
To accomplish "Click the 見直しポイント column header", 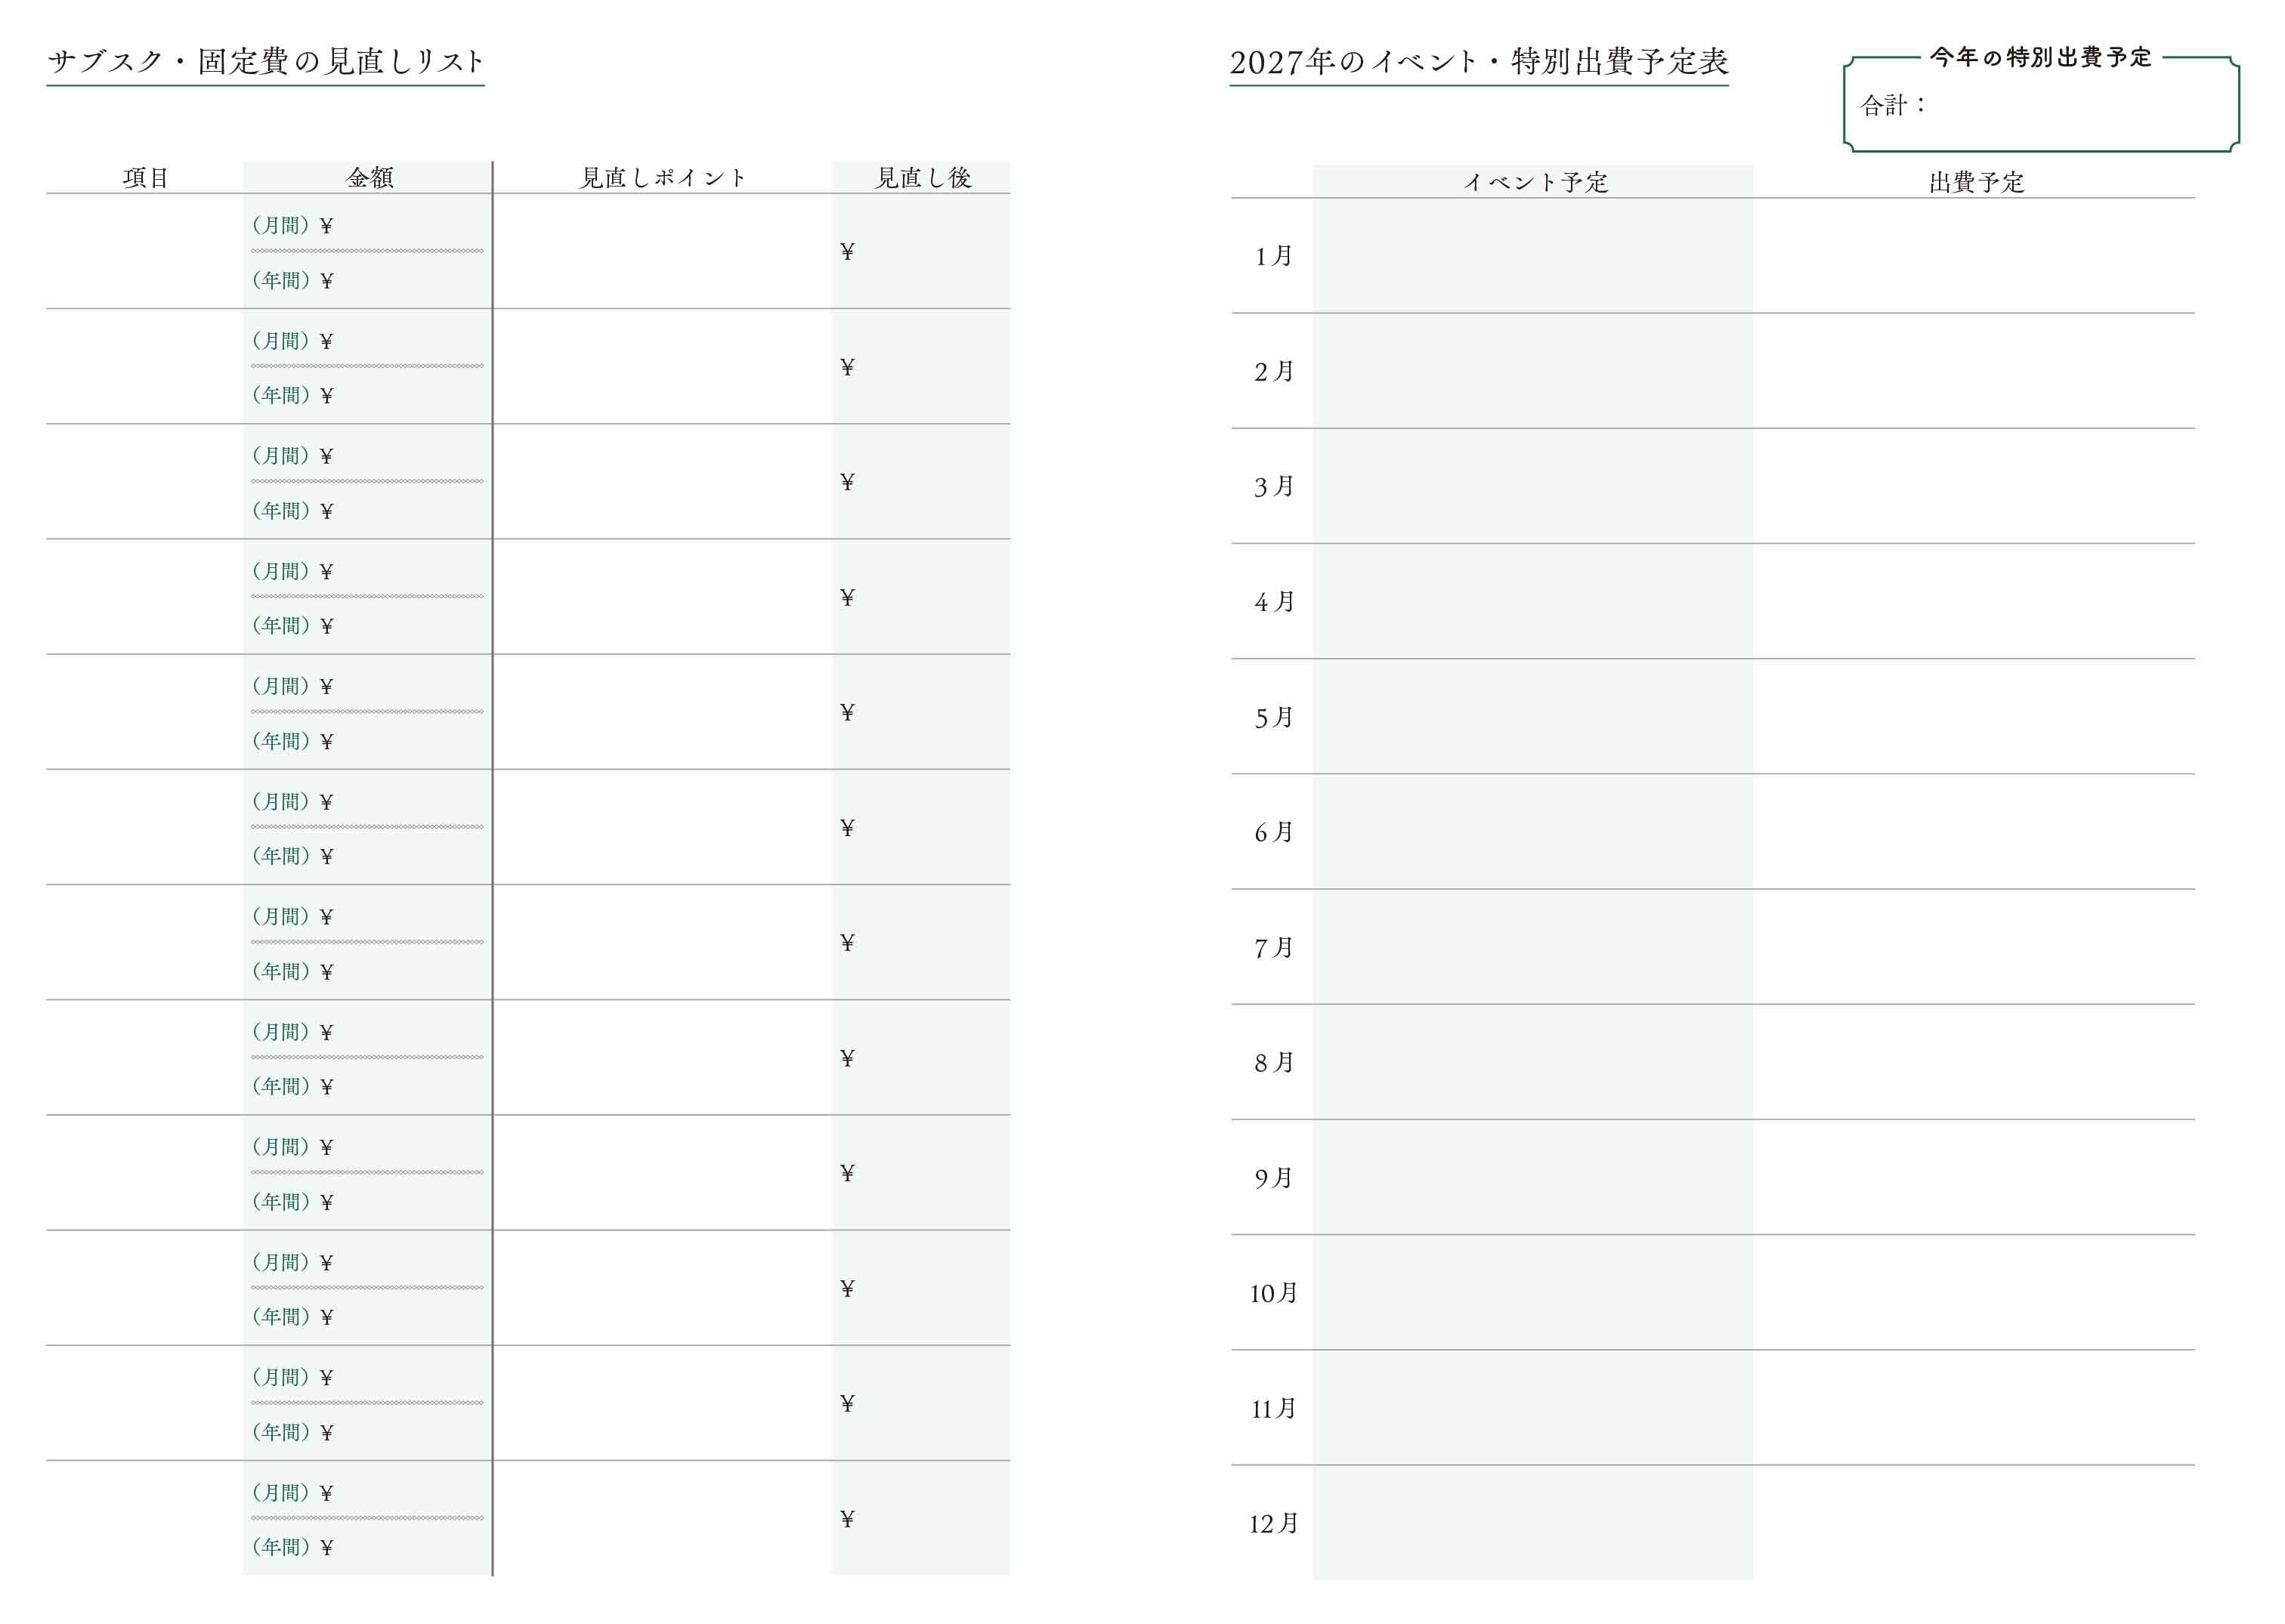I will pyautogui.click(x=663, y=178).
